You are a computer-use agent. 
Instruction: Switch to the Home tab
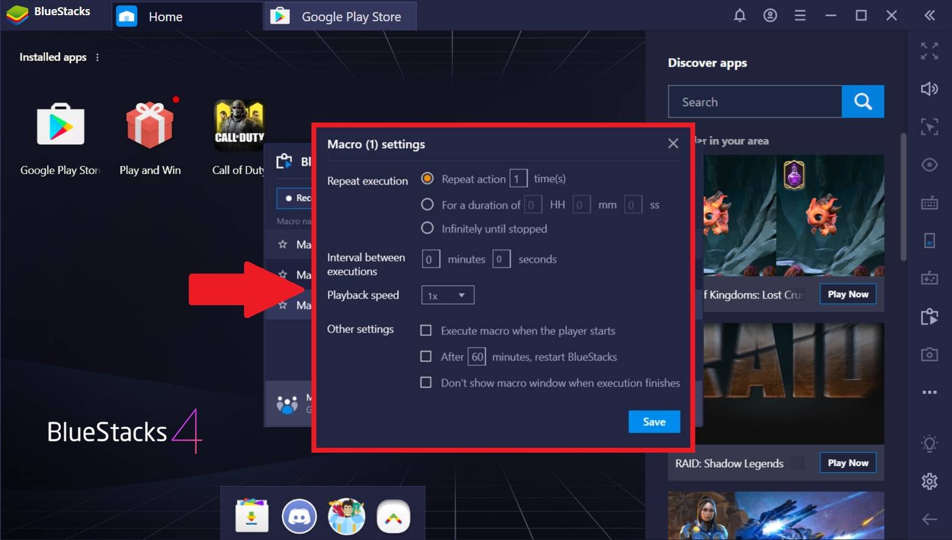(187, 16)
